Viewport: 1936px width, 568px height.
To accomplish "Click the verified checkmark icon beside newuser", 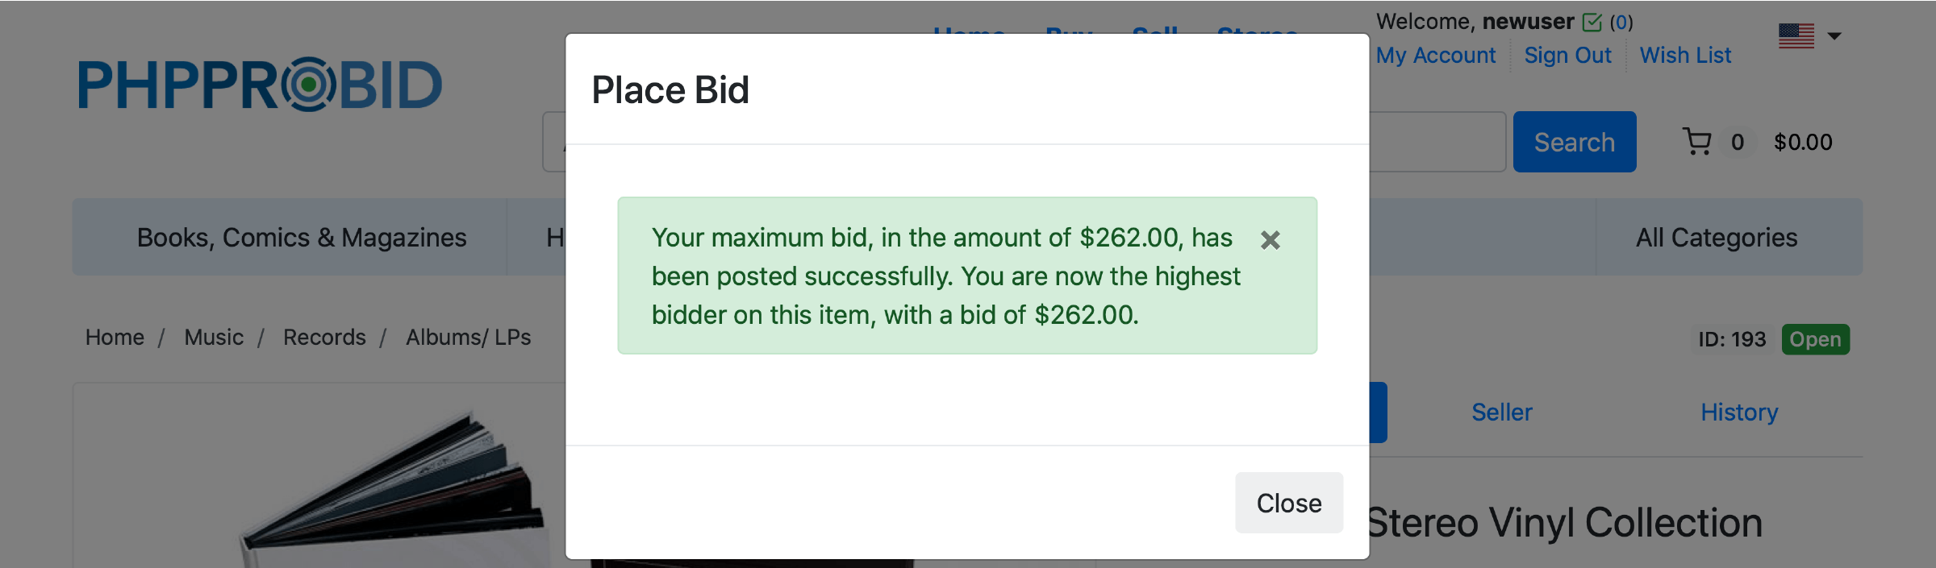I will (x=1592, y=23).
